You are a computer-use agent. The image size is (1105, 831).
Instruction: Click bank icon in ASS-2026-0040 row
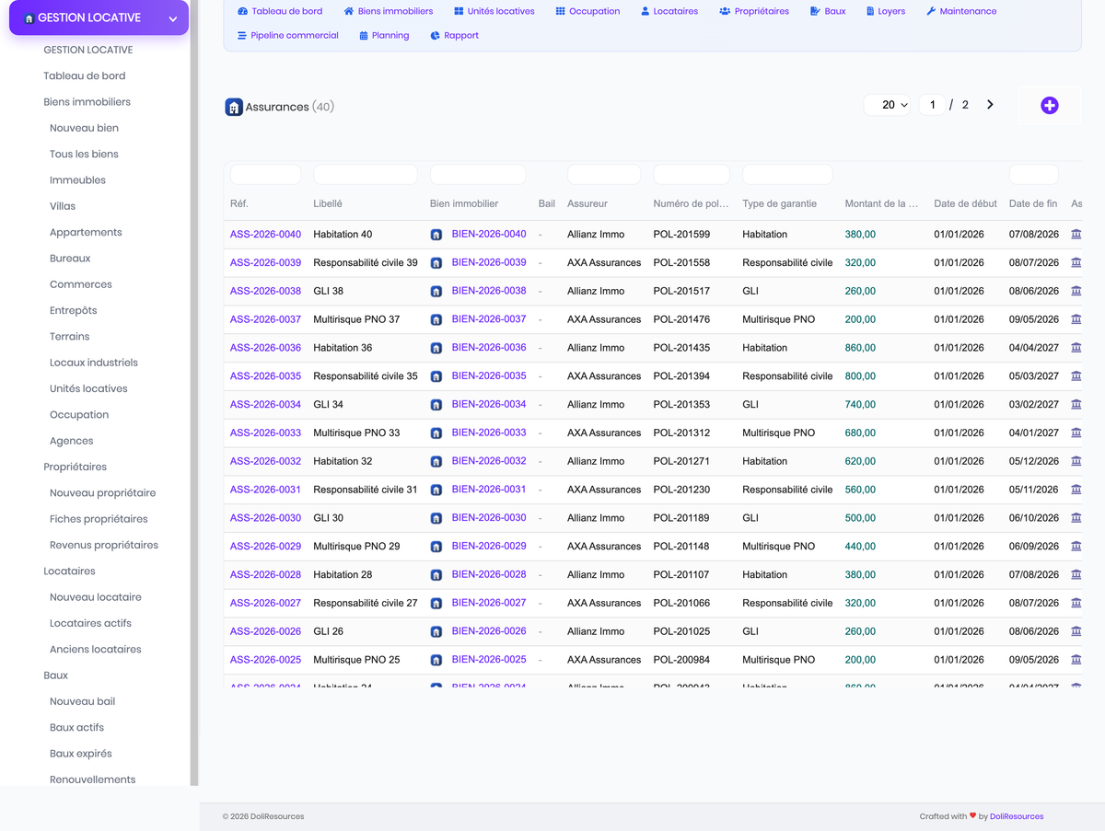click(1076, 234)
